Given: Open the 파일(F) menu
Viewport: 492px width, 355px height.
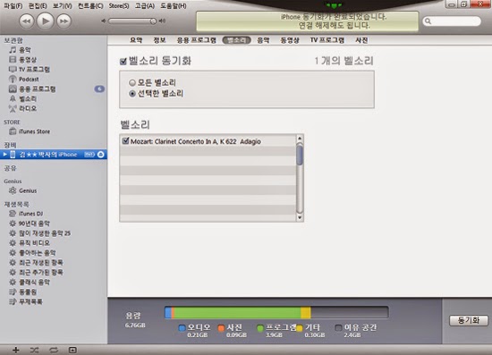Looking at the screenshot, I should (x=13, y=6).
